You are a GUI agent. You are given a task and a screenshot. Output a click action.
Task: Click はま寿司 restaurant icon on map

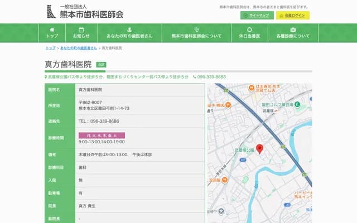(250, 87)
